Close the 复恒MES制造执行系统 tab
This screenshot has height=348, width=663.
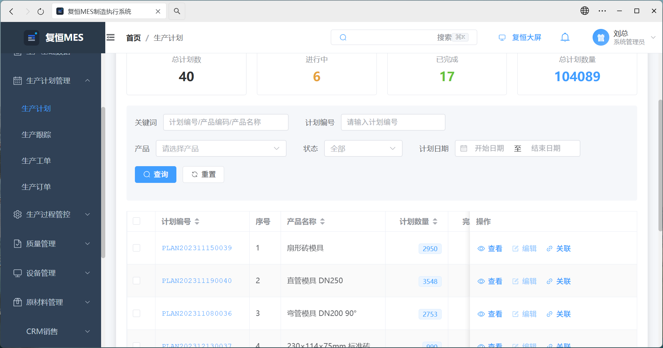pyautogui.click(x=158, y=11)
